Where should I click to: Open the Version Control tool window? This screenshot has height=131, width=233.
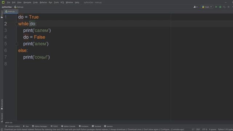click(x=12, y=126)
